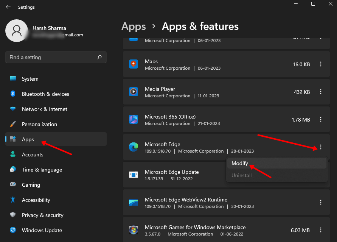Open Bluetooth & devices settings
Screen dimensions: 337x242
45,94
